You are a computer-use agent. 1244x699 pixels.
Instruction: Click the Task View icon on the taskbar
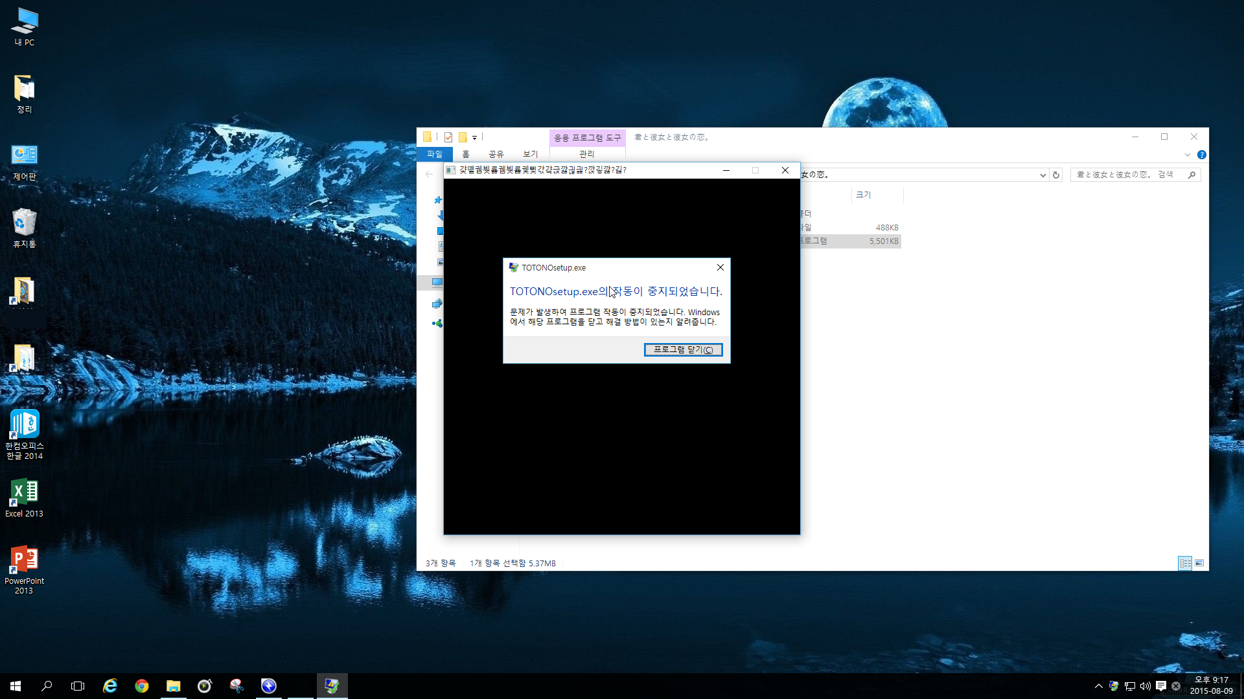78,685
